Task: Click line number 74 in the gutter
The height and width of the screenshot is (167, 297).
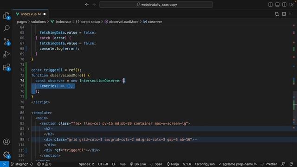Action: pos(22,81)
